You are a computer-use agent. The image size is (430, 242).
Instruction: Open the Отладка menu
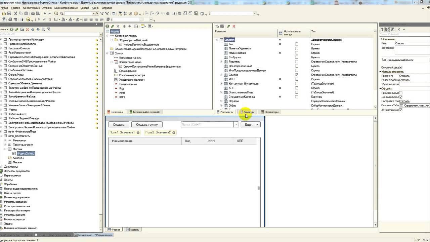click(x=46, y=7)
